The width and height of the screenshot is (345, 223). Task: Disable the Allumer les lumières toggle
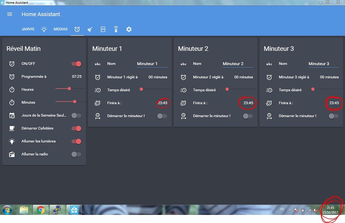coord(76,141)
